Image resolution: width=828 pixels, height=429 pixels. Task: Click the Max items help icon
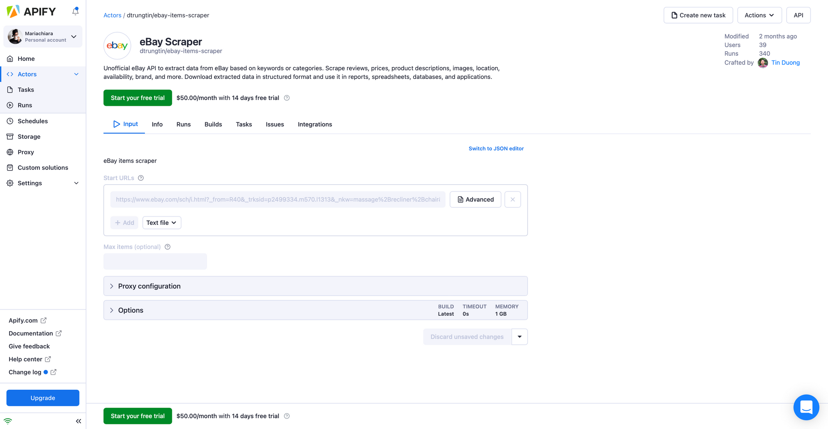(x=168, y=247)
